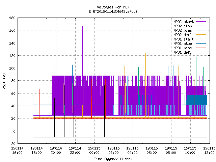Click the chart title "Voltages for MEX"
Screen dimensions: 216x162
coord(113,7)
